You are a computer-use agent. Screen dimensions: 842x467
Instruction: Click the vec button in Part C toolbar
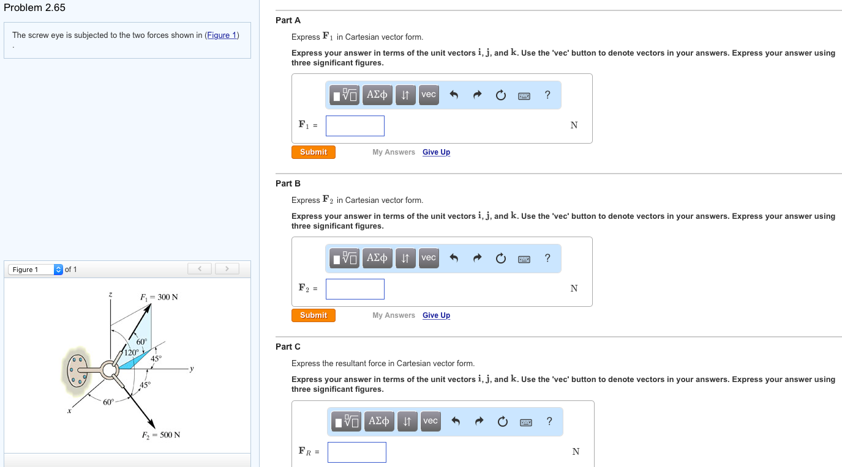[430, 421]
